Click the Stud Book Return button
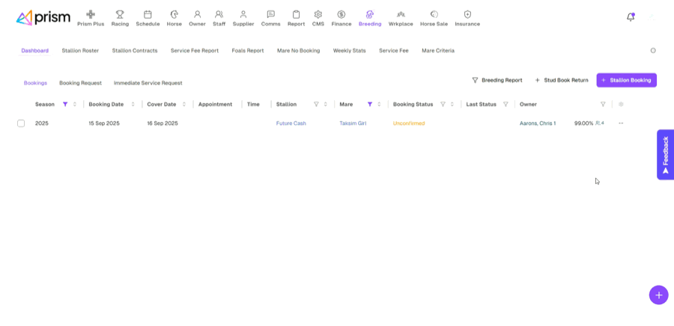 561,80
